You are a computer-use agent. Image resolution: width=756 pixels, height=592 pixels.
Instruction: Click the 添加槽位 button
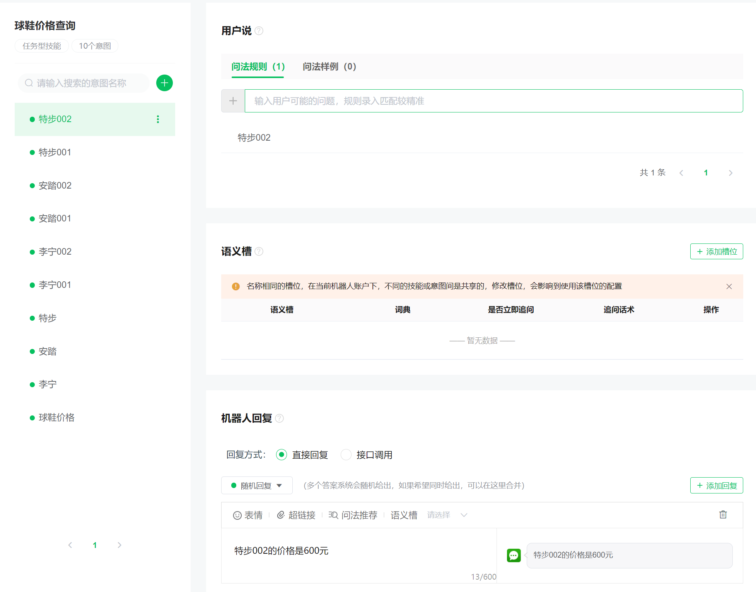(x=716, y=252)
